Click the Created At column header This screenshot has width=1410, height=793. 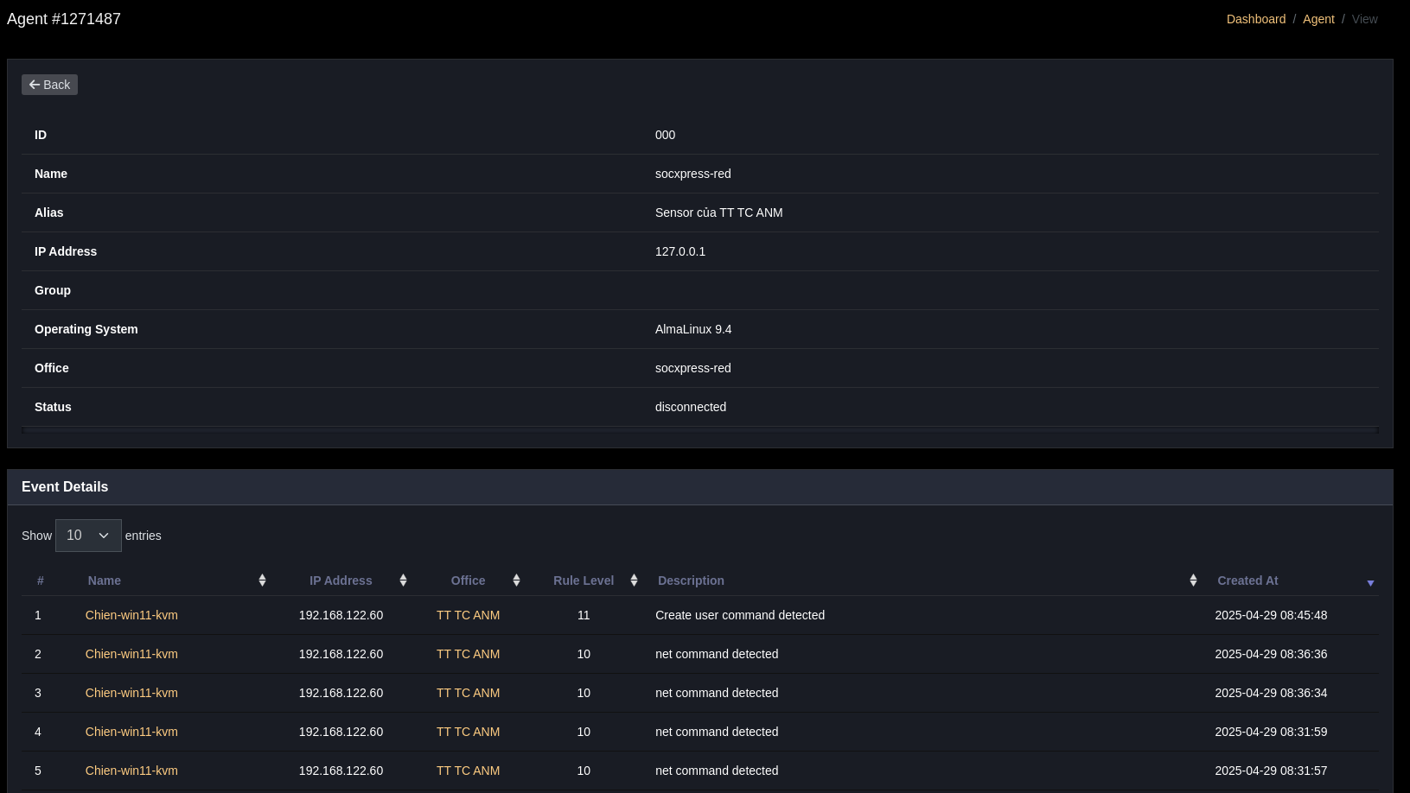pos(1247,580)
